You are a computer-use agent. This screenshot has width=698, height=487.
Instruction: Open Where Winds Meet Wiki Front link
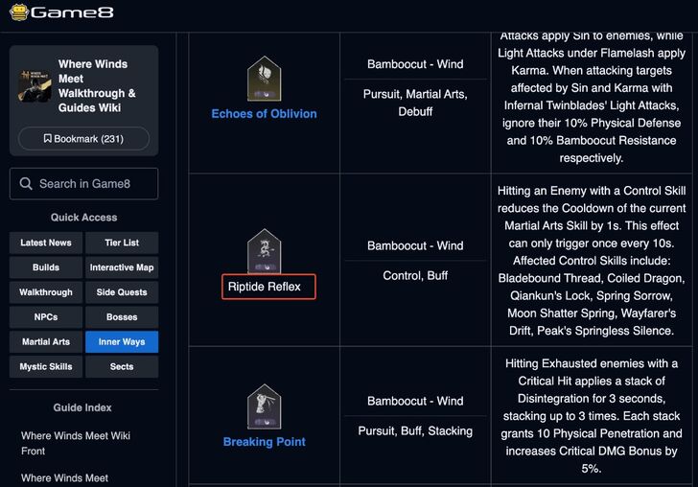[x=75, y=443]
